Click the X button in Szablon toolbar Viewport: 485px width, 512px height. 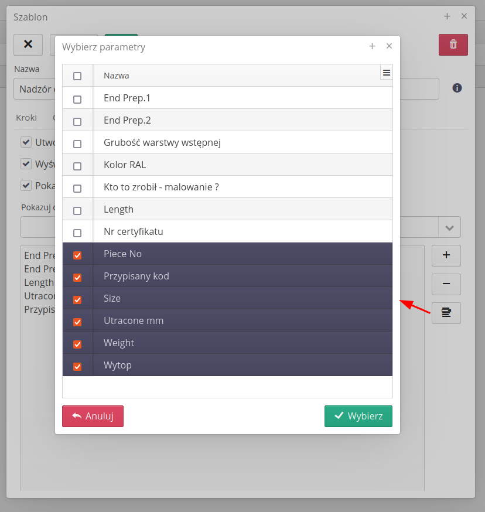(28, 45)
